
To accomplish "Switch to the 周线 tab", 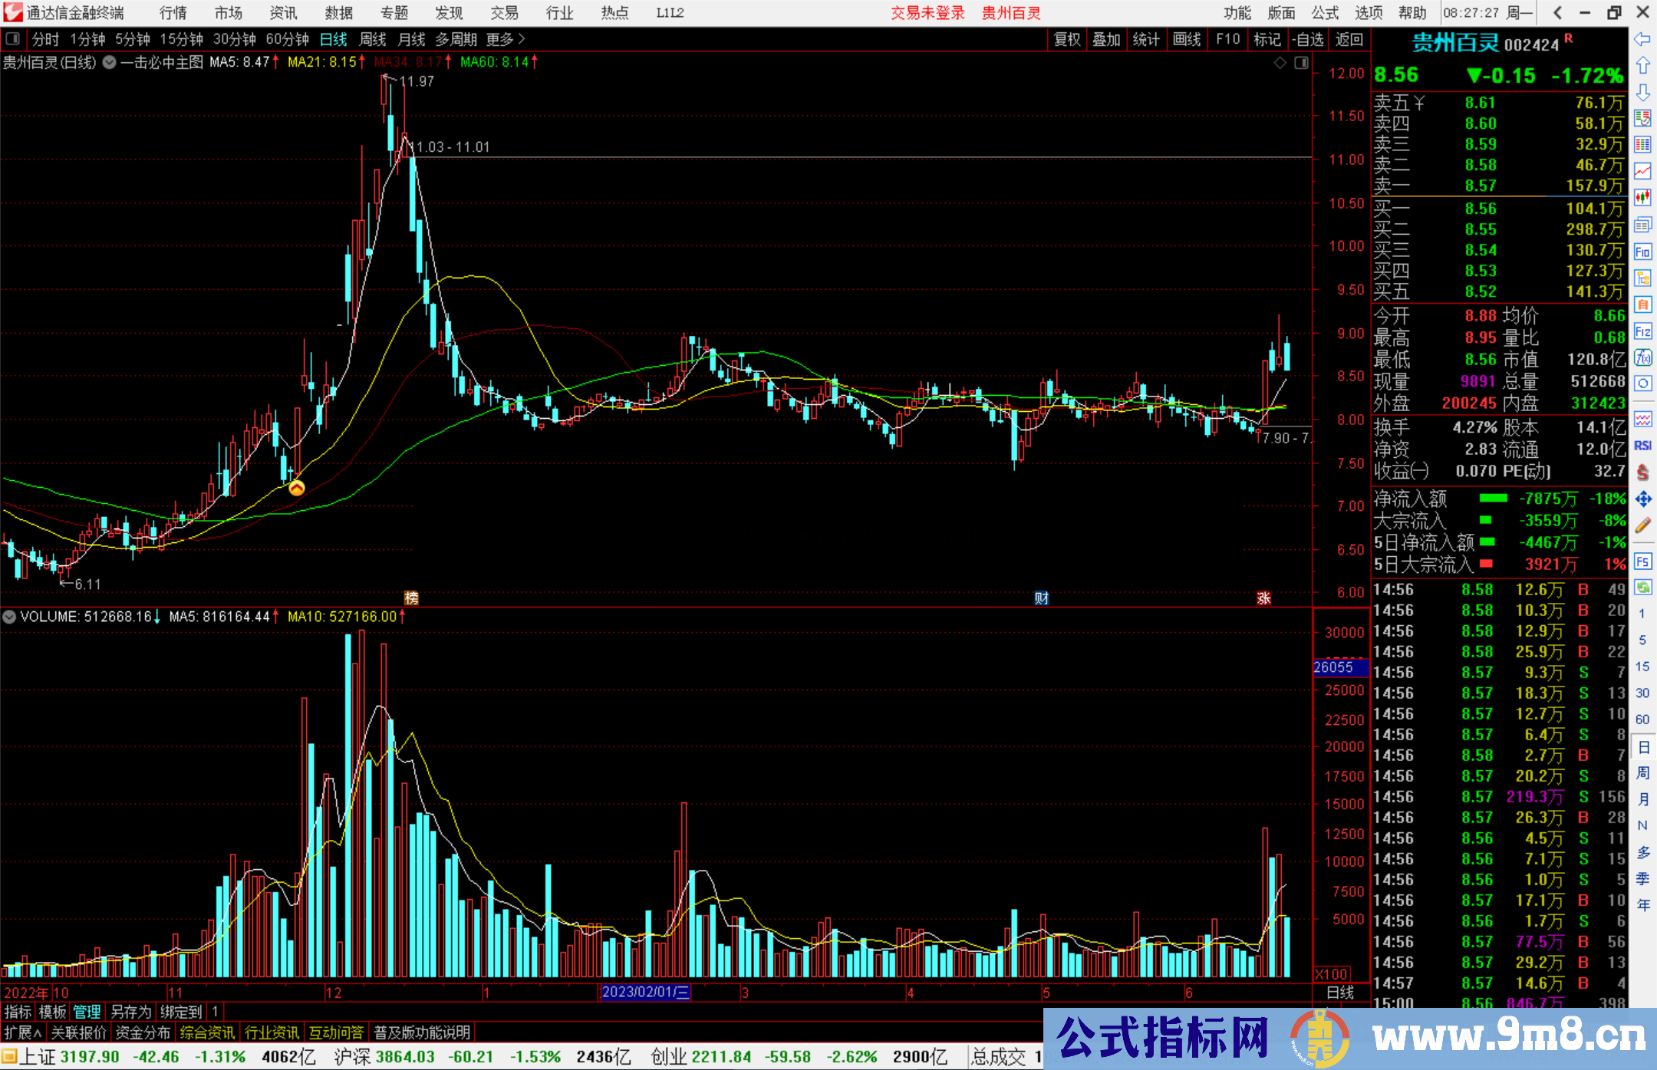I will point(373,39).
